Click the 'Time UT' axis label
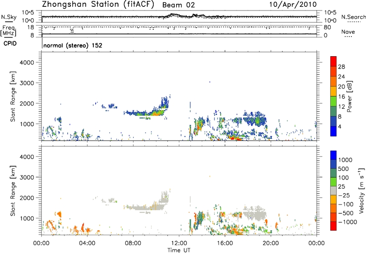Viewport: 366px width, 253px height. (179, 250)
